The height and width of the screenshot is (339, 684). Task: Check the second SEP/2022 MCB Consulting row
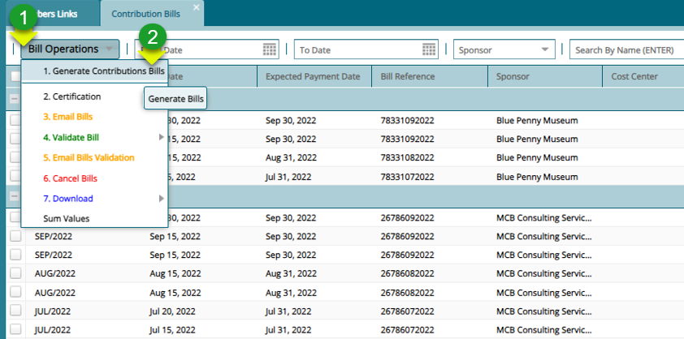15,255
